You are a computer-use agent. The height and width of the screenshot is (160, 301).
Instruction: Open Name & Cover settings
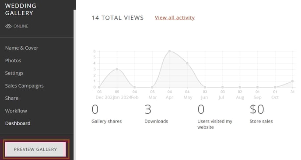point(22,48)
